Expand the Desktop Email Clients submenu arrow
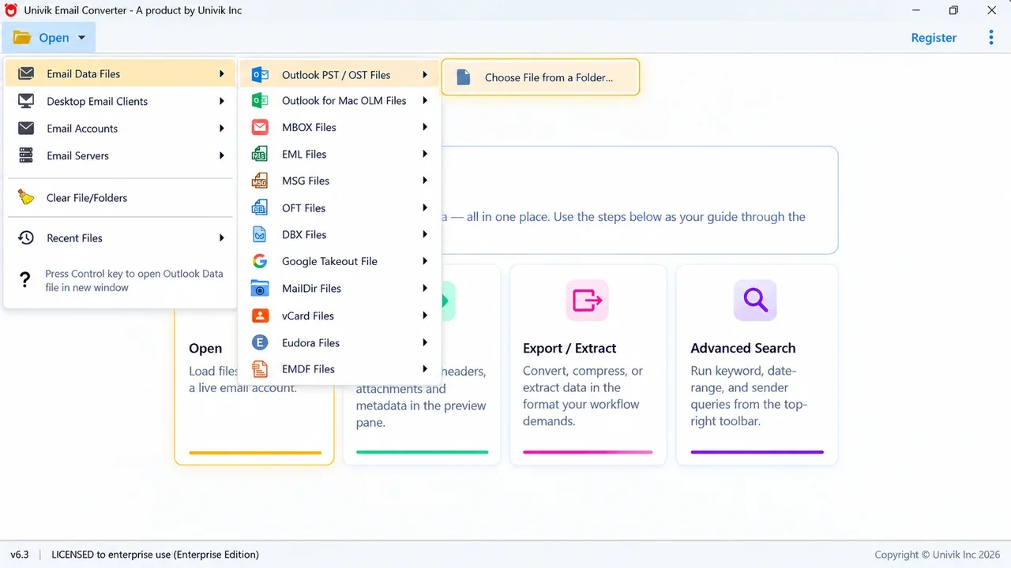 222,101
